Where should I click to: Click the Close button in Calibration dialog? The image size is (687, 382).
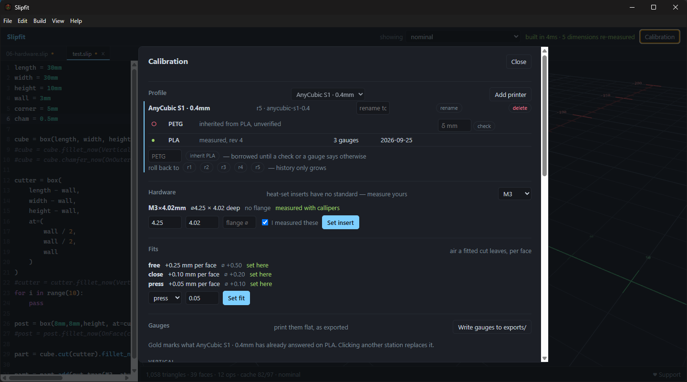[x=519, y=62]
